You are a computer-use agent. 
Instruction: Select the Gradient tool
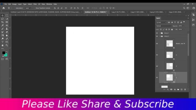2,35
